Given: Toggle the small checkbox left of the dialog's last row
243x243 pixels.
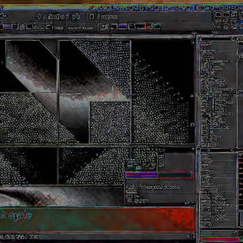Looking at the screenshot, I should (x=129, y=201).
